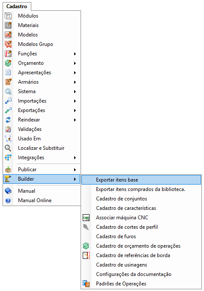The width and height of the screenshot is (204, 291).
Task: Click the CNC machine icon
Action: (x=86, y=218)
